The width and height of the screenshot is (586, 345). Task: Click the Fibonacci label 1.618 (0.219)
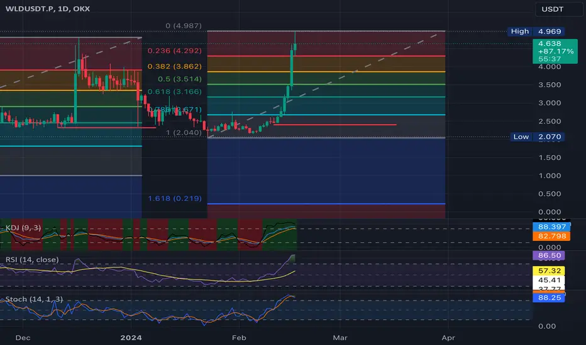point(175,198)
